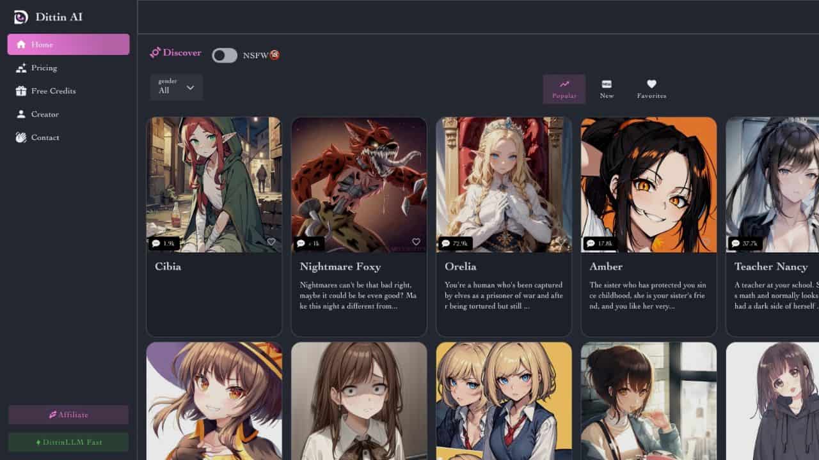Open the Amber character image
819x460 pixels.
[649, 185]
